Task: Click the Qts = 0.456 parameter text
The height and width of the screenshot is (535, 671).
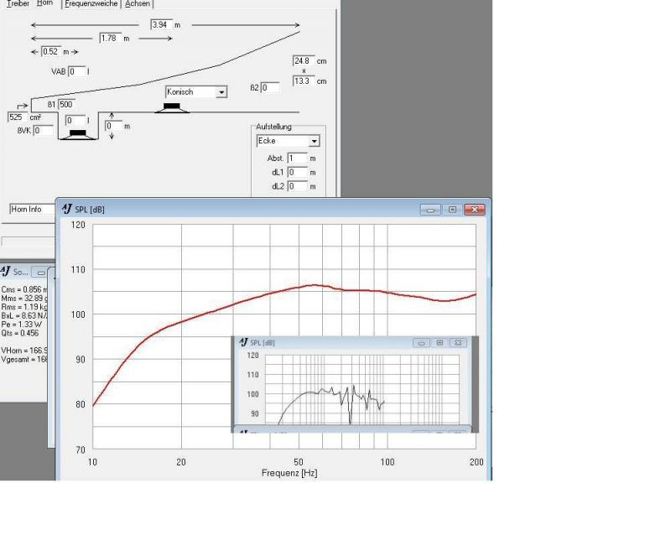Action: [19, 333]
